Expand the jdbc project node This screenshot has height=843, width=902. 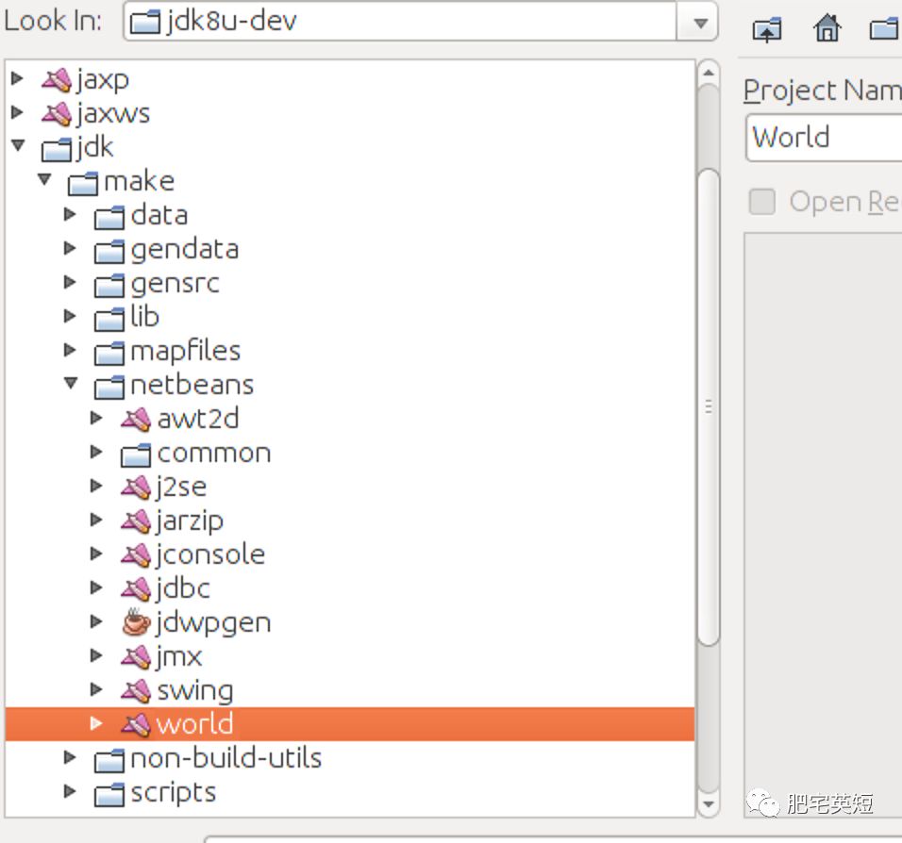coord(96,587)
